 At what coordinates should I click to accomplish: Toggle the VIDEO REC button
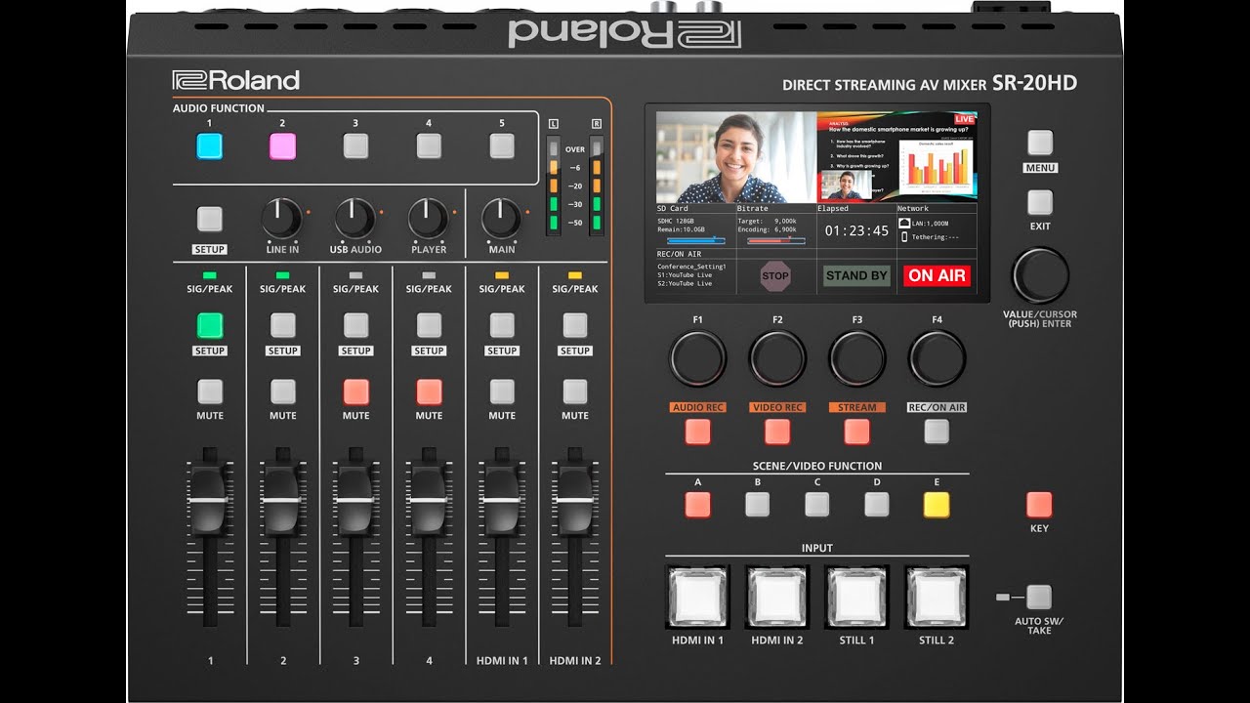[777, 432]
